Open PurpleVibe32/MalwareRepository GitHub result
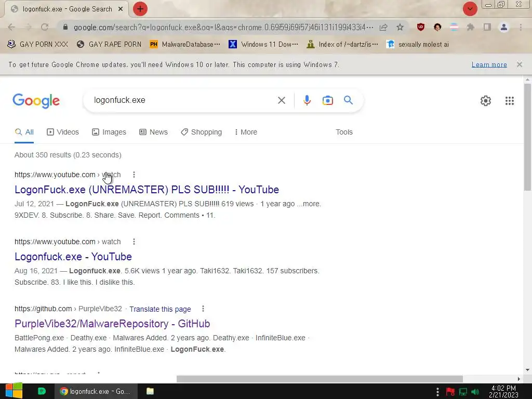532x399 pixels. click(x=112, y=324)
